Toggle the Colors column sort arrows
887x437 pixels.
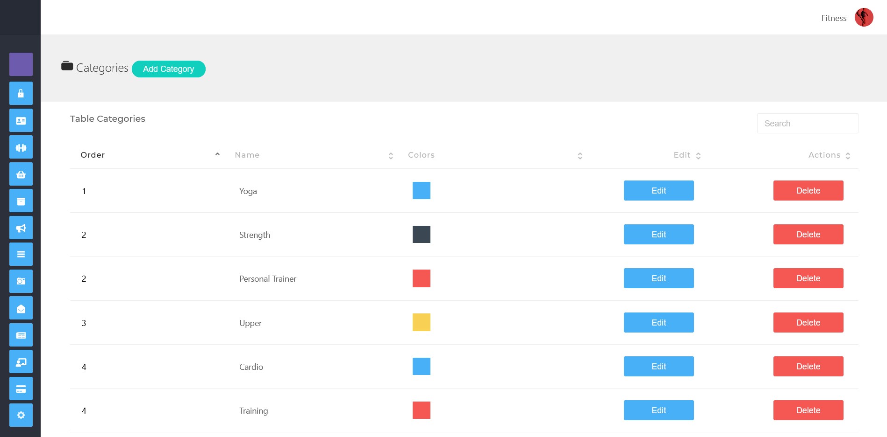click(580, 155)
